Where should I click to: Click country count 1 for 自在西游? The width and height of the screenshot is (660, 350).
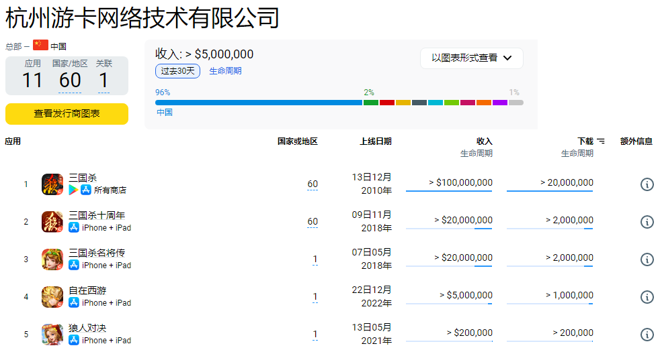tap(315, 296)
